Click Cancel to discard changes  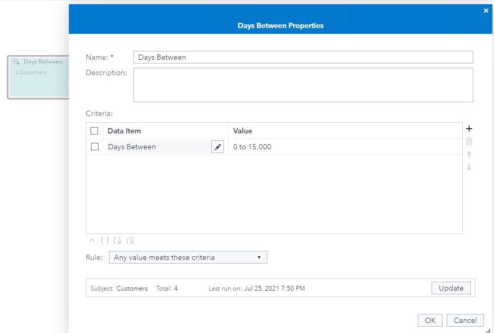[465, 320]
